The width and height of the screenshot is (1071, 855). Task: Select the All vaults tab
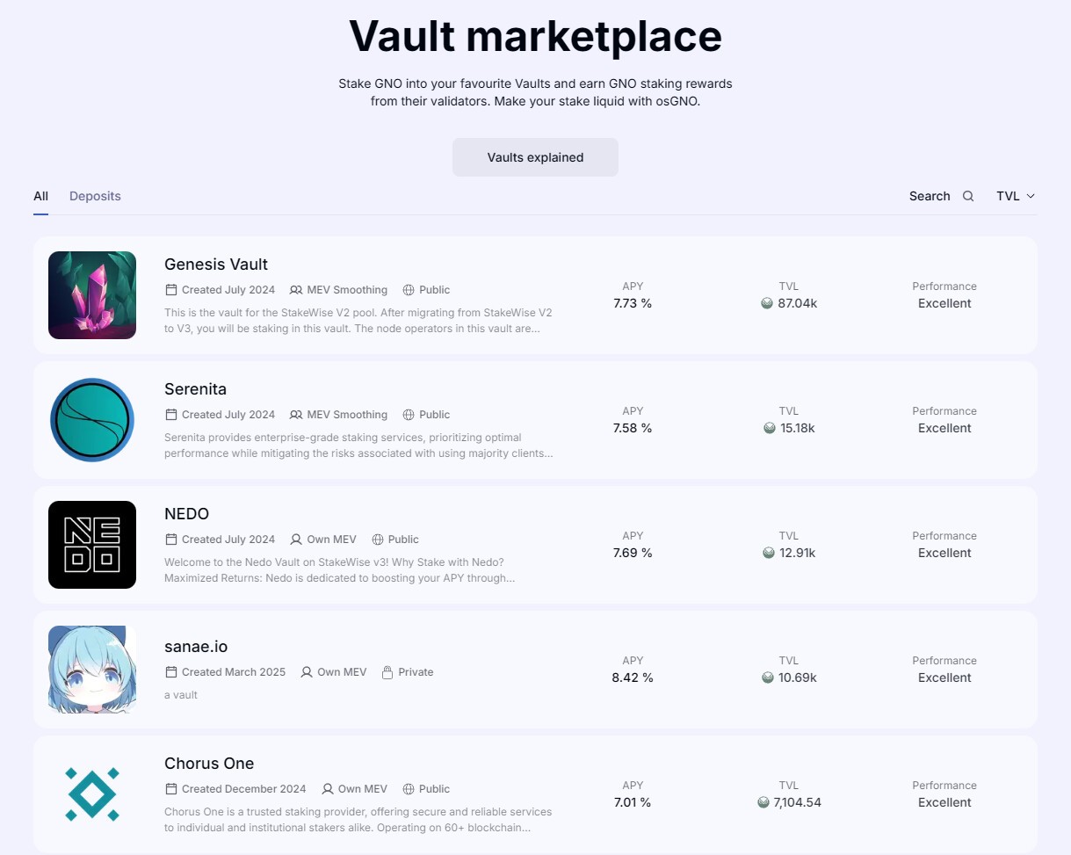pos(40,196)
